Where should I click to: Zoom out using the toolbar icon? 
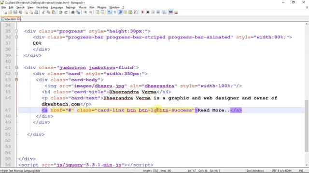point(91,12)
